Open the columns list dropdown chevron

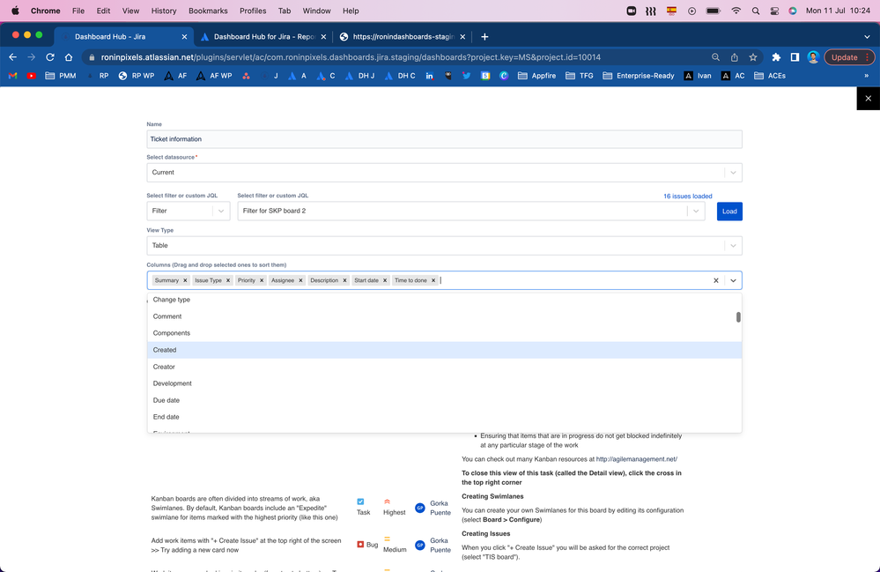click(x=733, y=279)
